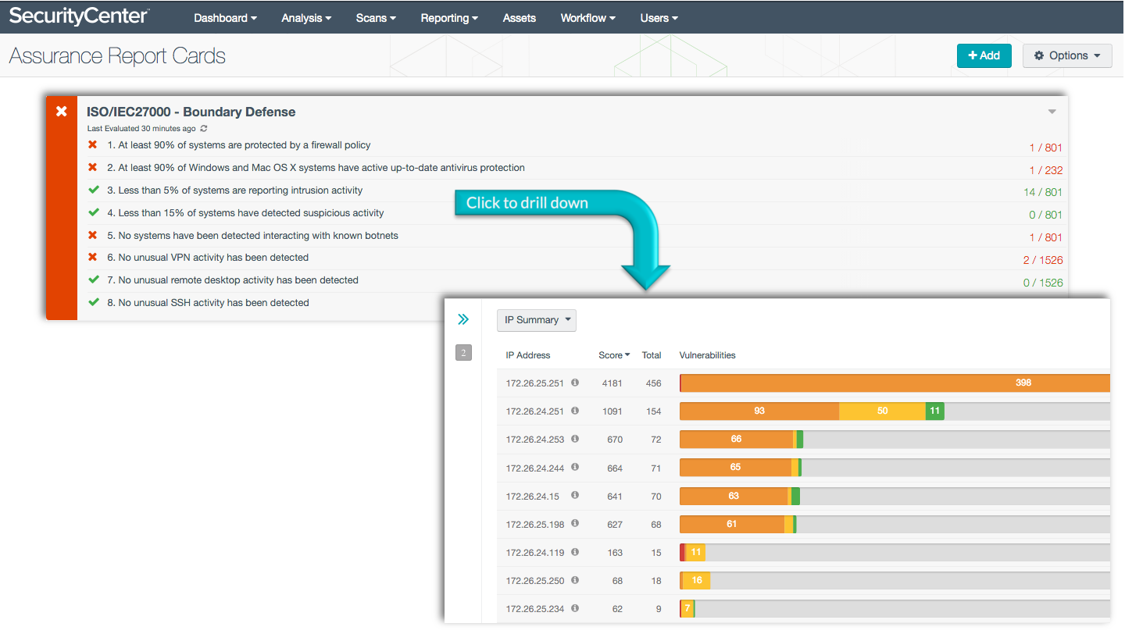The image size is (1125, 641).
Task: Click the orange bar segment showing 398
Action: click(x=896, y=383)
